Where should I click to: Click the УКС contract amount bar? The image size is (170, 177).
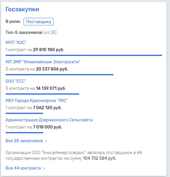[24, 113]
